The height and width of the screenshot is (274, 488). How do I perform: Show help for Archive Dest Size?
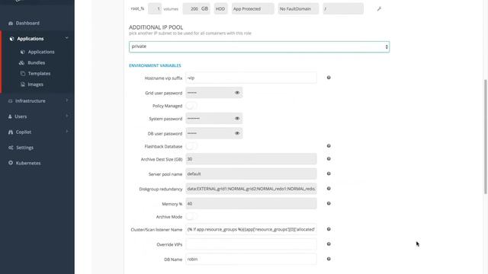pos(329,159)
